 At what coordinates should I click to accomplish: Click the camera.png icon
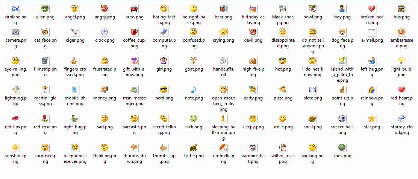(x=16, y=32)
